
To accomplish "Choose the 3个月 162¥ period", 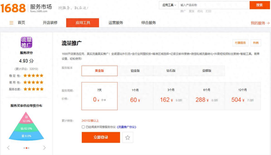I will click(x=171, y=96).
